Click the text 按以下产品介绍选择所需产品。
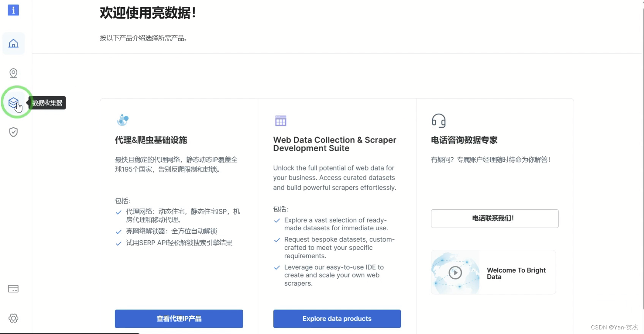This screenshot has height=334, width=644. coord(144,38)
